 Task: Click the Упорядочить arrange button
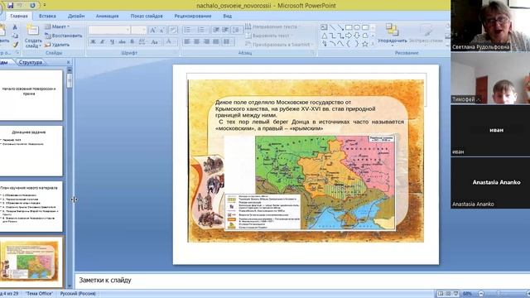point(392,34)
